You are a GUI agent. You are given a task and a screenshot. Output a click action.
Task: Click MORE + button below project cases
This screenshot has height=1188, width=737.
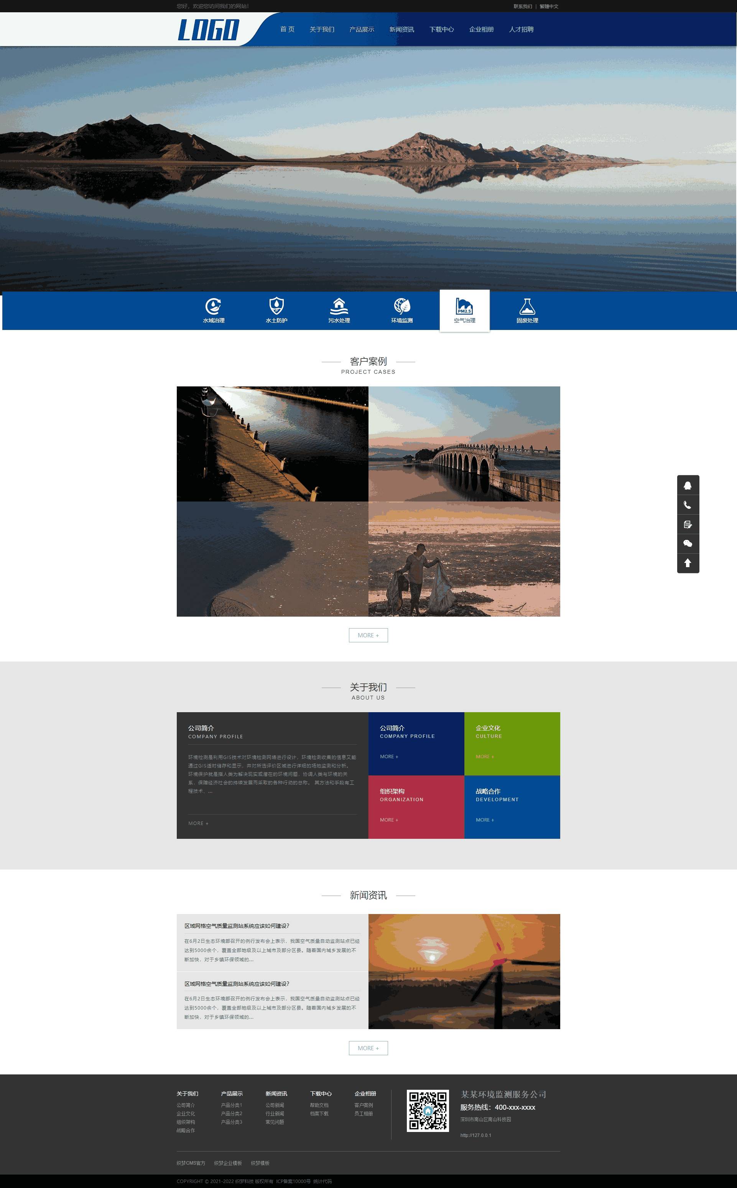368,635
